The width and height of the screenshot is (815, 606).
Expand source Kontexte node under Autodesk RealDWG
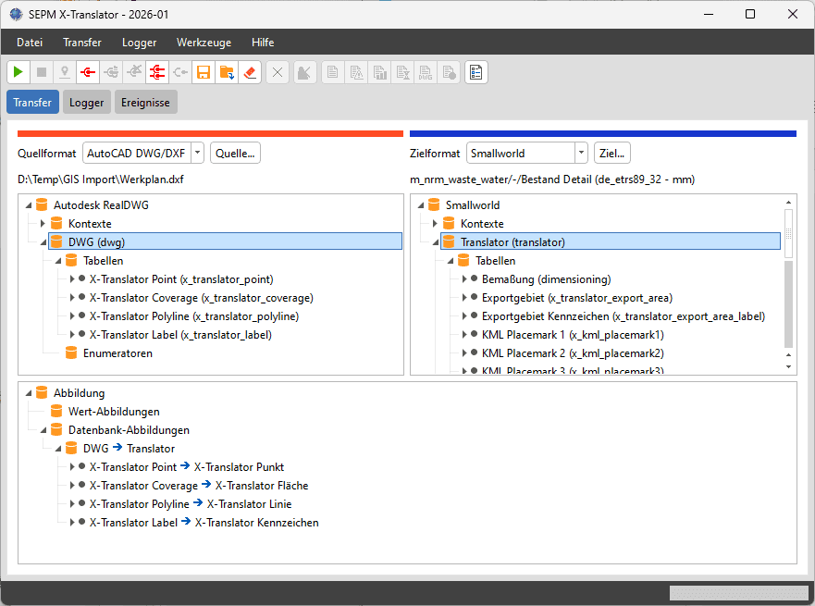click(43, 224)
